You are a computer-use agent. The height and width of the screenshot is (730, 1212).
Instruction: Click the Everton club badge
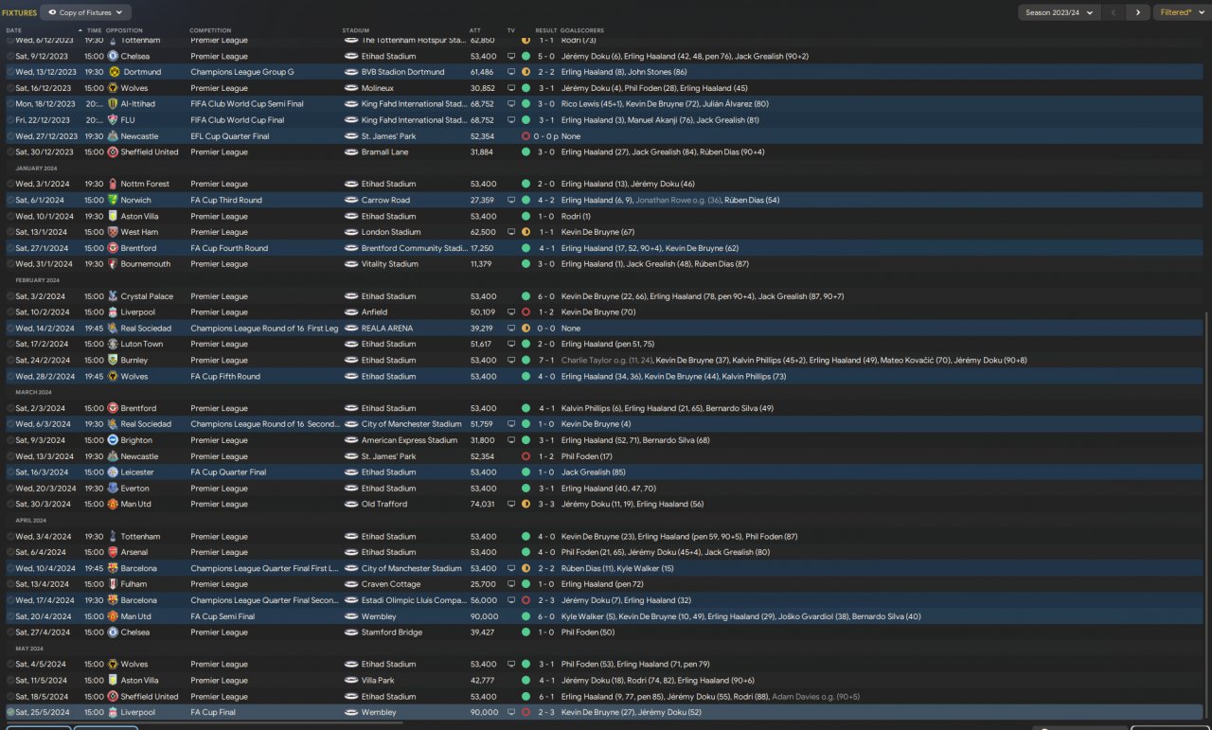coord(113,489)
